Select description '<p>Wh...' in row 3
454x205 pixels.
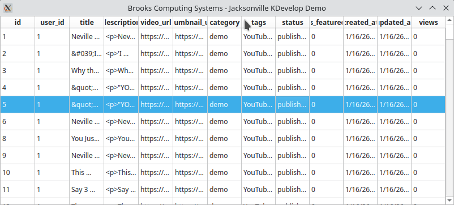[121, 71]
